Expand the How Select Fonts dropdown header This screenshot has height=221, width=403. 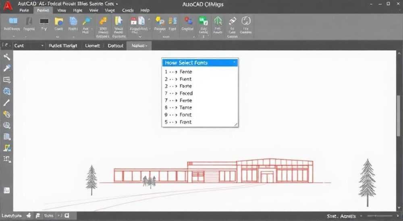click(x=200, y=63)
